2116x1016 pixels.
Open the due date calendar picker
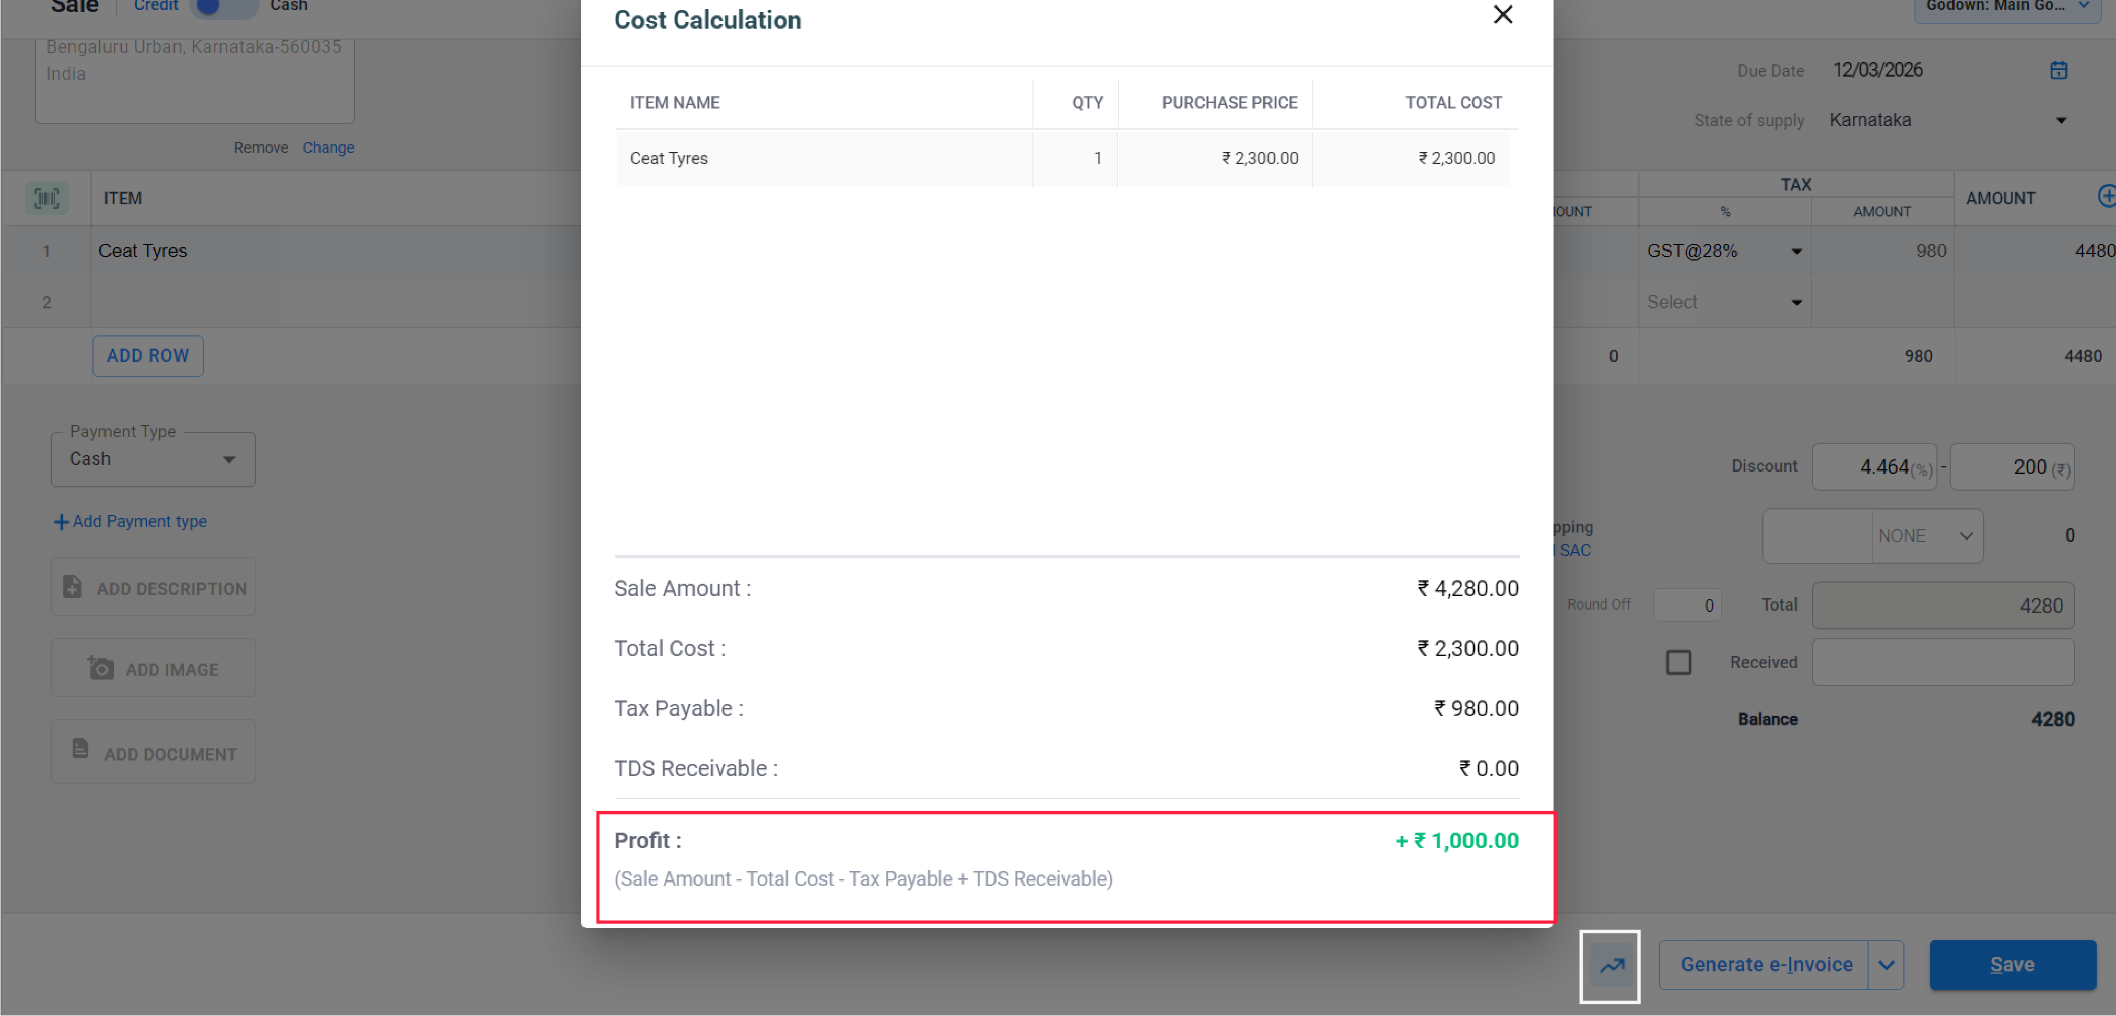[2058, 70]
